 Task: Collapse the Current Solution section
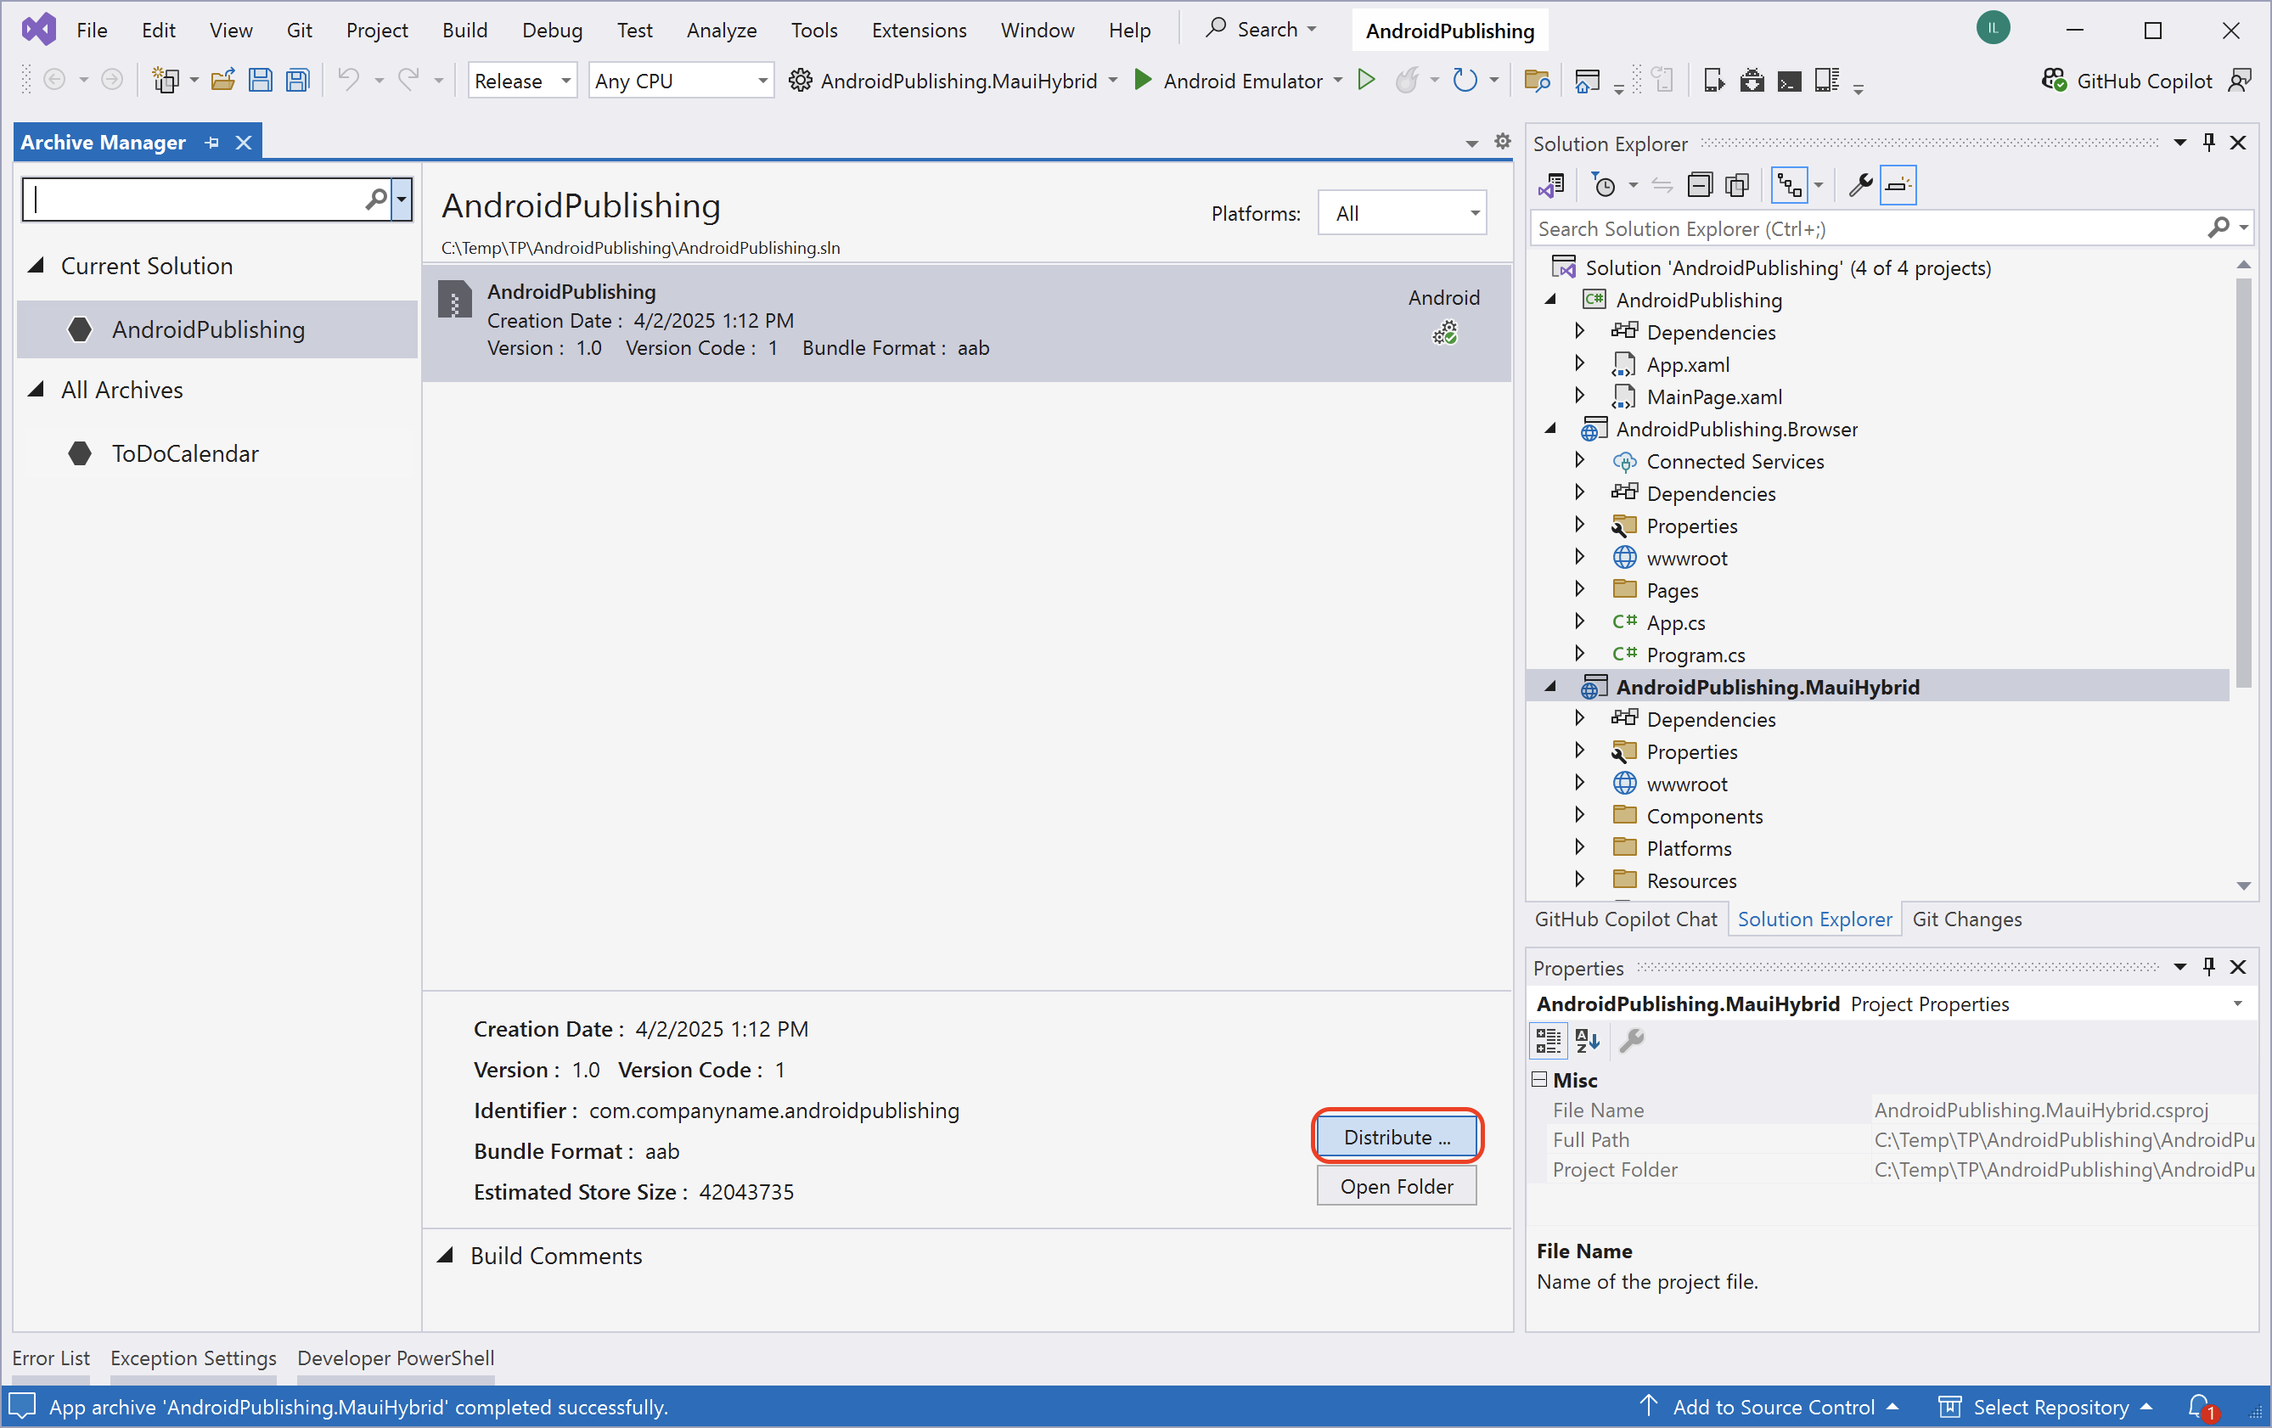[x=36, y=266]
